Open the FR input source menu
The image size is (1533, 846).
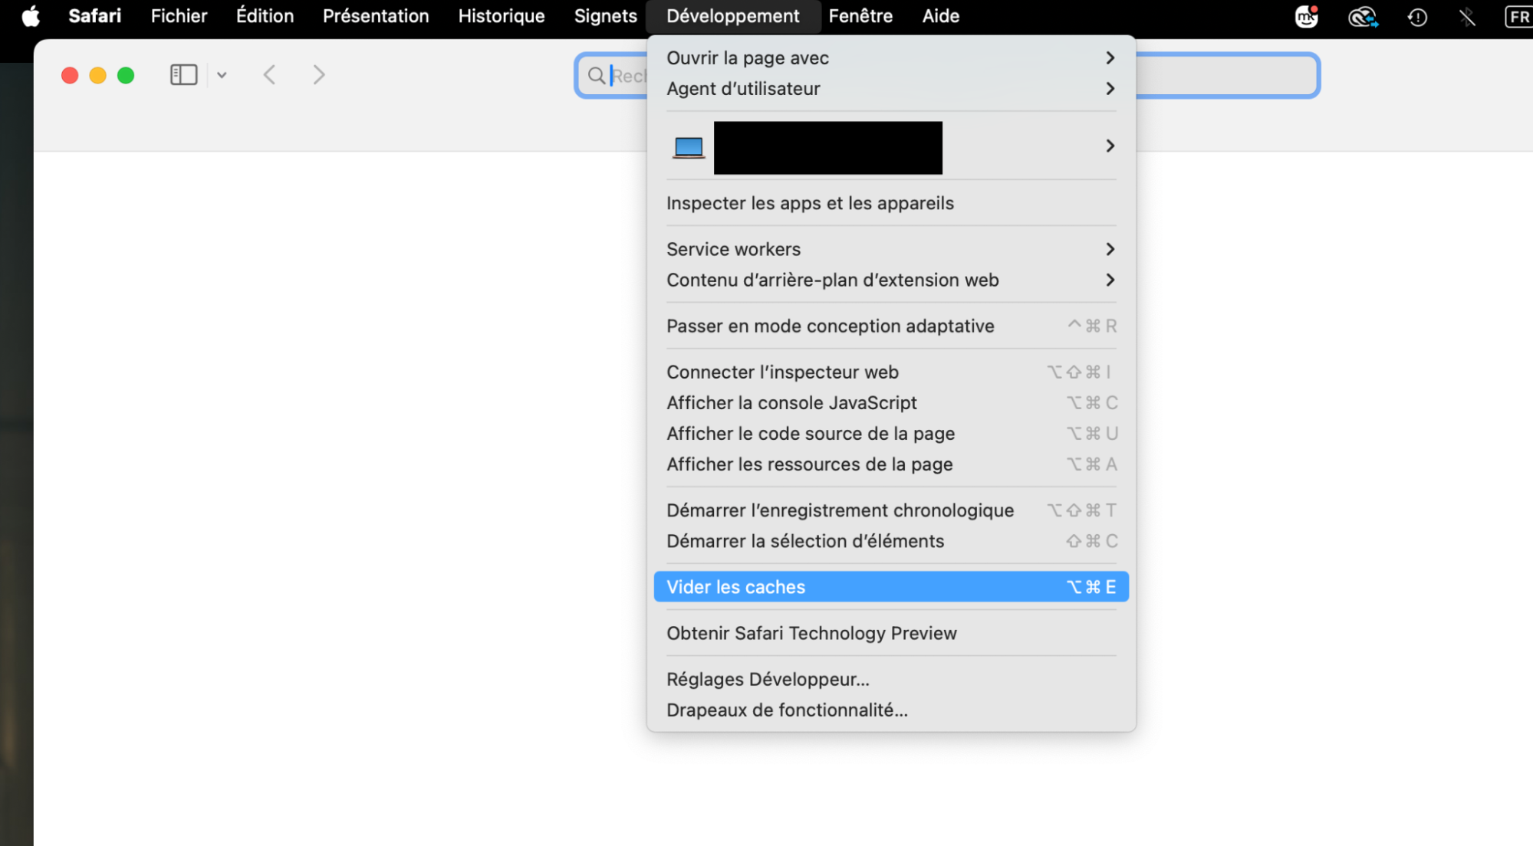click(x=1519, y=17)
